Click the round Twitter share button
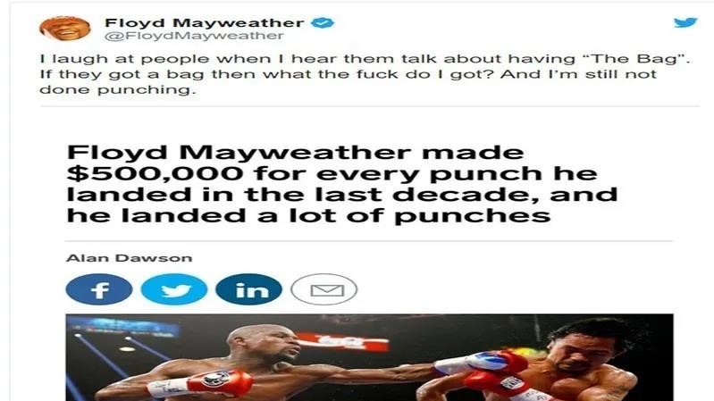 [174, 289]
